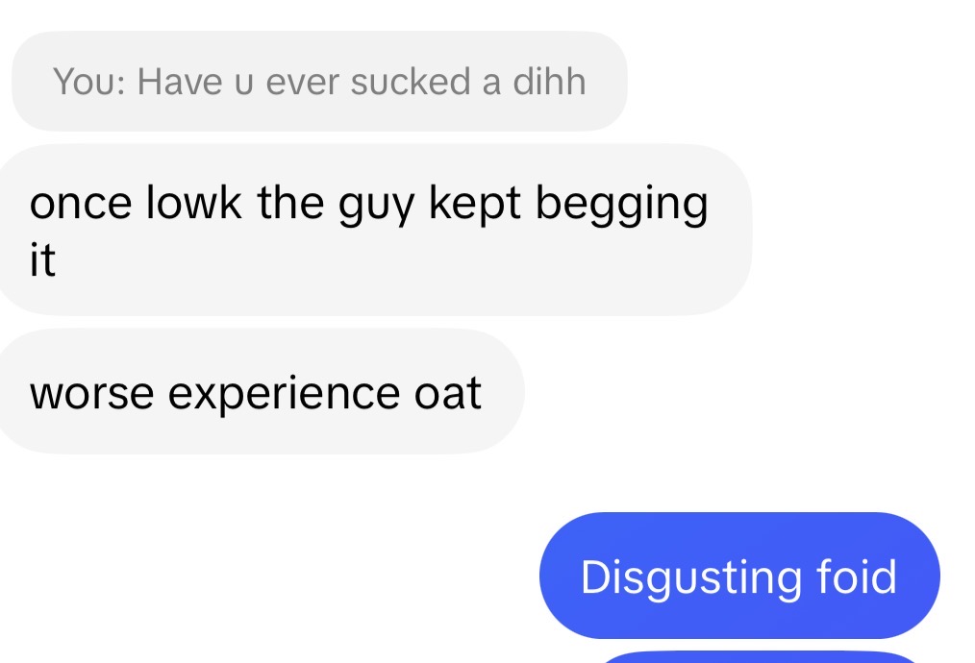
Task: Click the word 'kept' in gray bubble
Action: click(475, 205)
